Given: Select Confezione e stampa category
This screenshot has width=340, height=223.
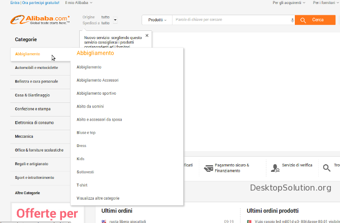Looking at the screenshot, I should pyautogui.click(x=40, y=109).
